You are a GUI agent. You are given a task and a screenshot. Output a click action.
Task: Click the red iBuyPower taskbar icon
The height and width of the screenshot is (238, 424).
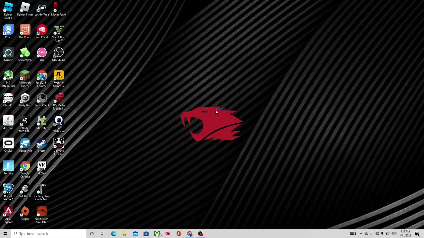tap(168, 234)
